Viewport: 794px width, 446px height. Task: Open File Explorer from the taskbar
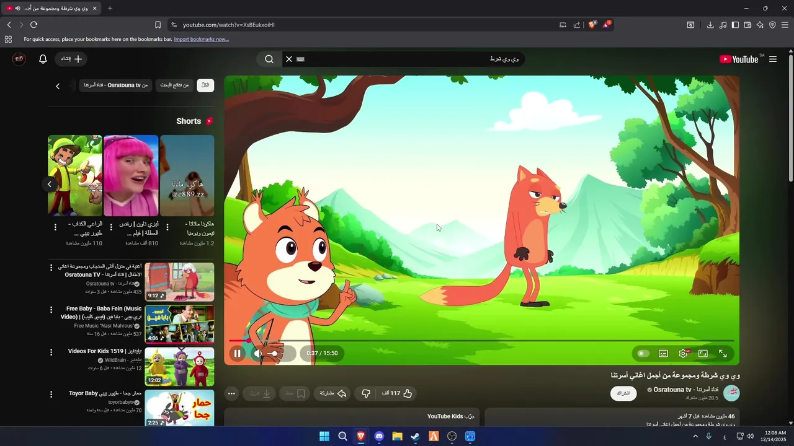(x=397, y=436)
